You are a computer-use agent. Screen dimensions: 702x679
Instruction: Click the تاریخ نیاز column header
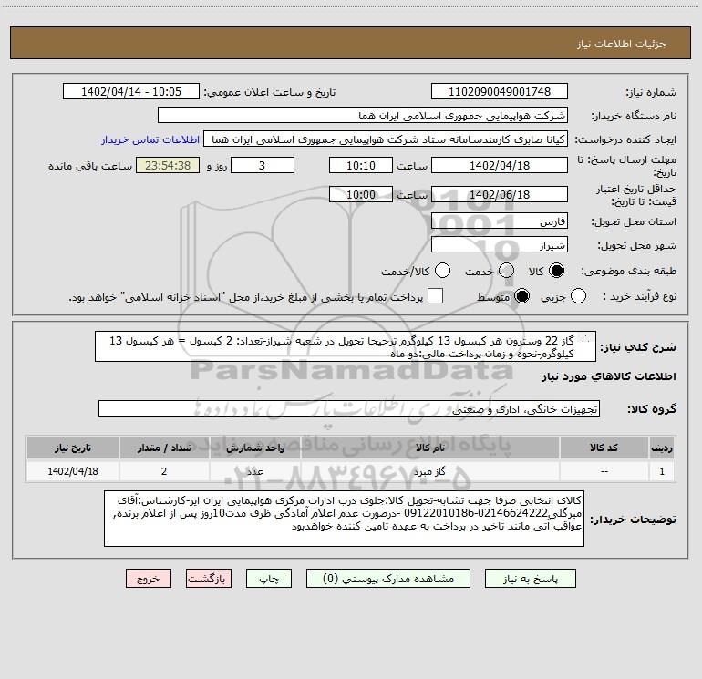pyautogui.click(x=73, y=448)
